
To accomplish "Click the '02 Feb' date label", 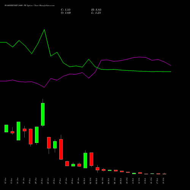I will [90, 181].
